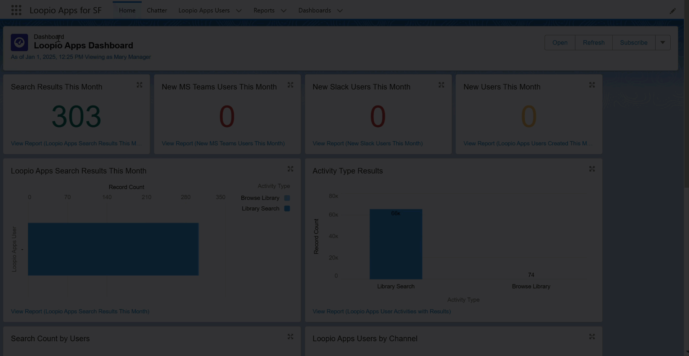Click the Open button
The image size is (689, 356).
(x=560, y=42)
